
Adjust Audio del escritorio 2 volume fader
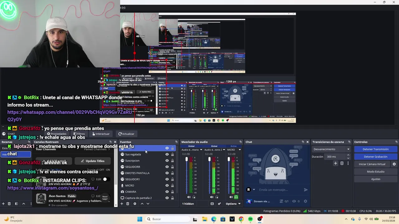click(209, 159)
